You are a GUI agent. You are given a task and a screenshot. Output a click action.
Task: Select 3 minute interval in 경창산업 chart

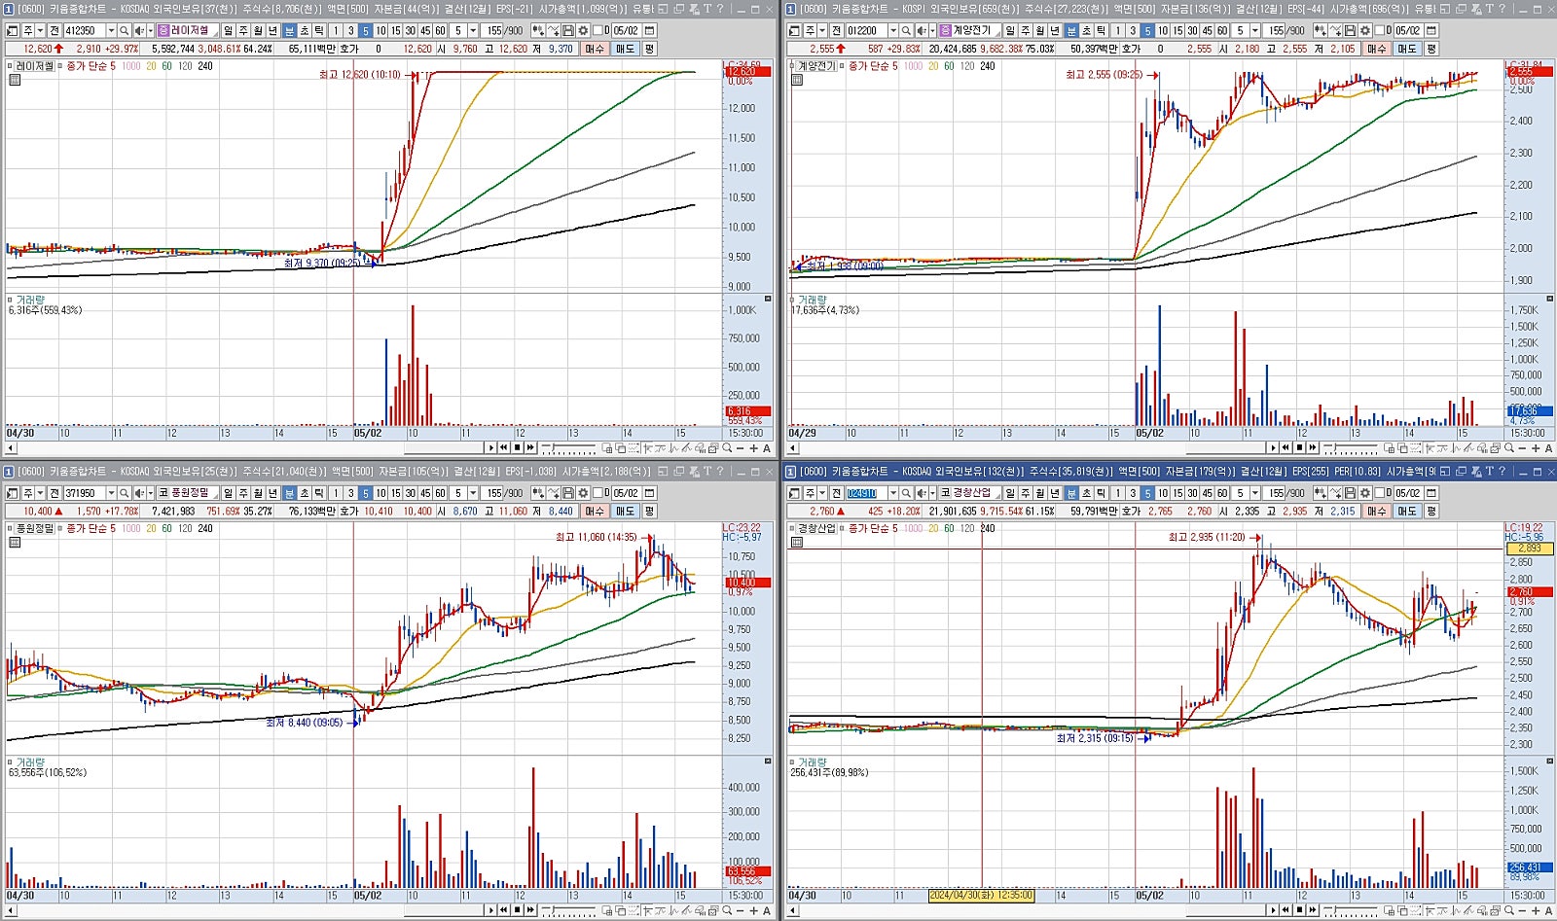pyautogui.click(x=1132, y=493)
